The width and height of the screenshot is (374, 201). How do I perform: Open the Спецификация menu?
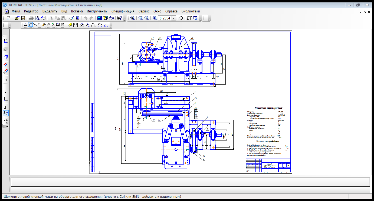tap(123, 11)
